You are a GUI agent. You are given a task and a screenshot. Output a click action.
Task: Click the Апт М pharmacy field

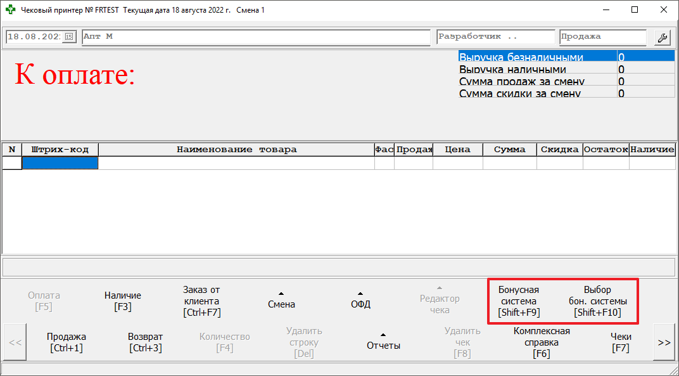coord(256,37)
